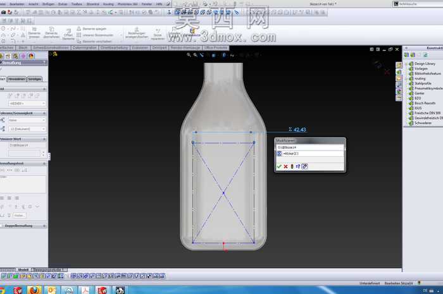Screen dimensions: 443x294
Task: Select Bosch Rexroth library folder
Action: (425, 103)
